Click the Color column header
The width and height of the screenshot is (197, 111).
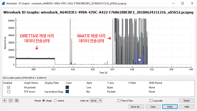[x=69, y=83]
